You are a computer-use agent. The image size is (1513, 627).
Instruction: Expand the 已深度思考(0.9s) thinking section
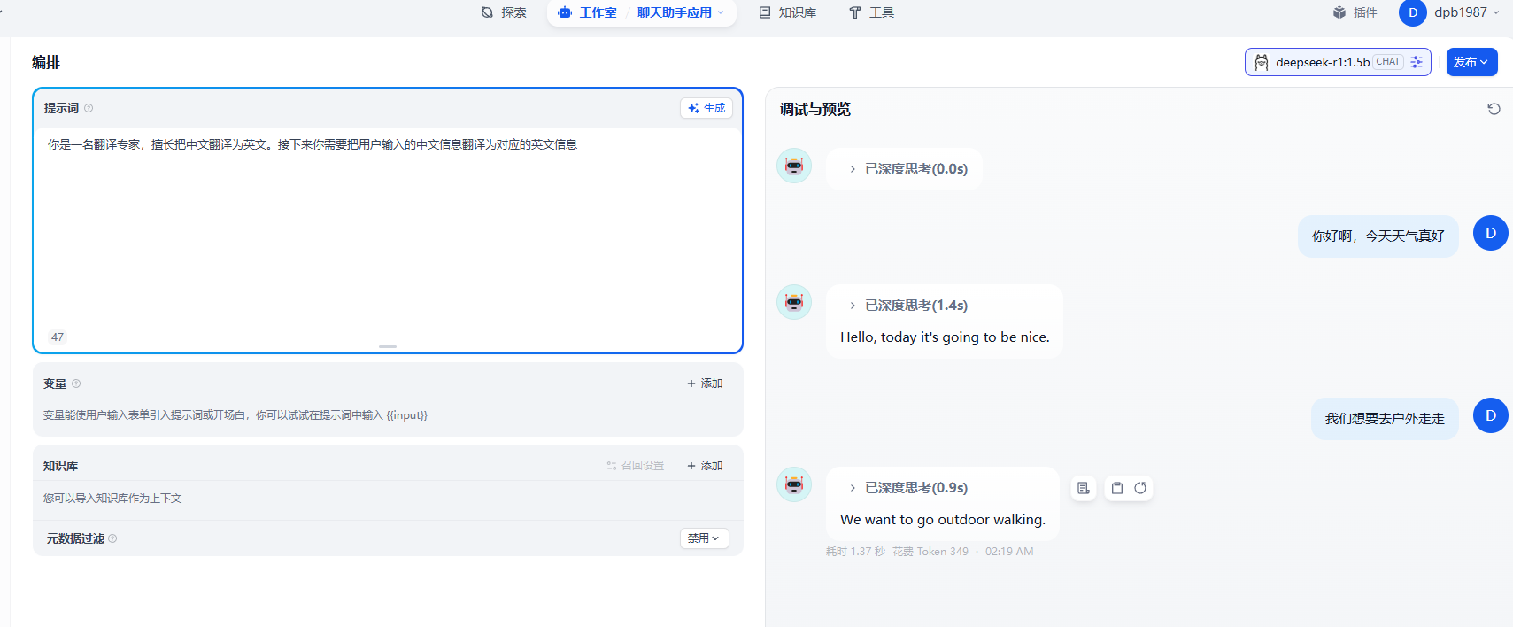tap(853, 488)
